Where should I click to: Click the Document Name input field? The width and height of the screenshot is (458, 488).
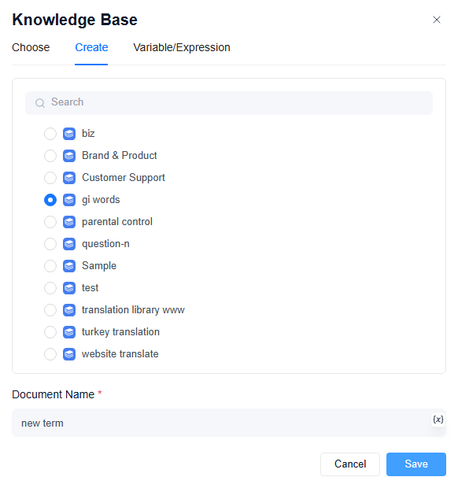[x=229, y=423]
